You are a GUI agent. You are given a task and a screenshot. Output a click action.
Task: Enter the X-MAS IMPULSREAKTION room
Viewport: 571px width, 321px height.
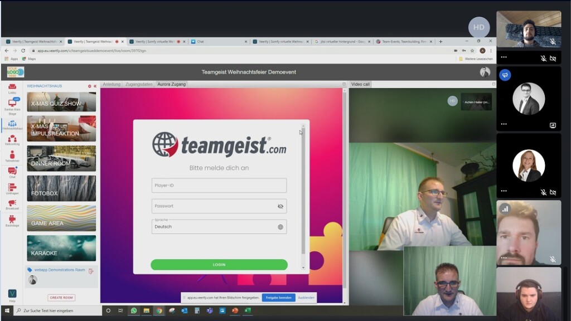click(61, 129)
